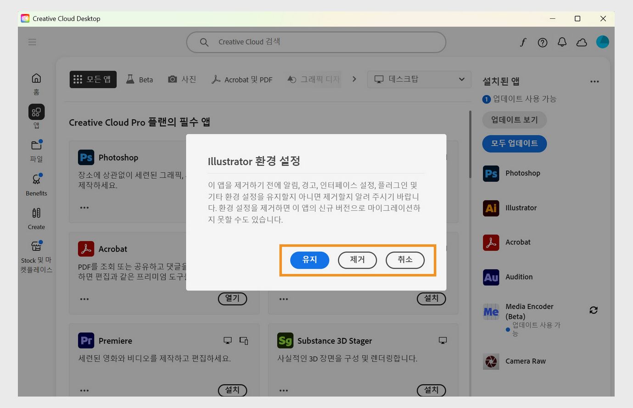Switch to the 그래픽 디자인 tab

coord(314,79)
